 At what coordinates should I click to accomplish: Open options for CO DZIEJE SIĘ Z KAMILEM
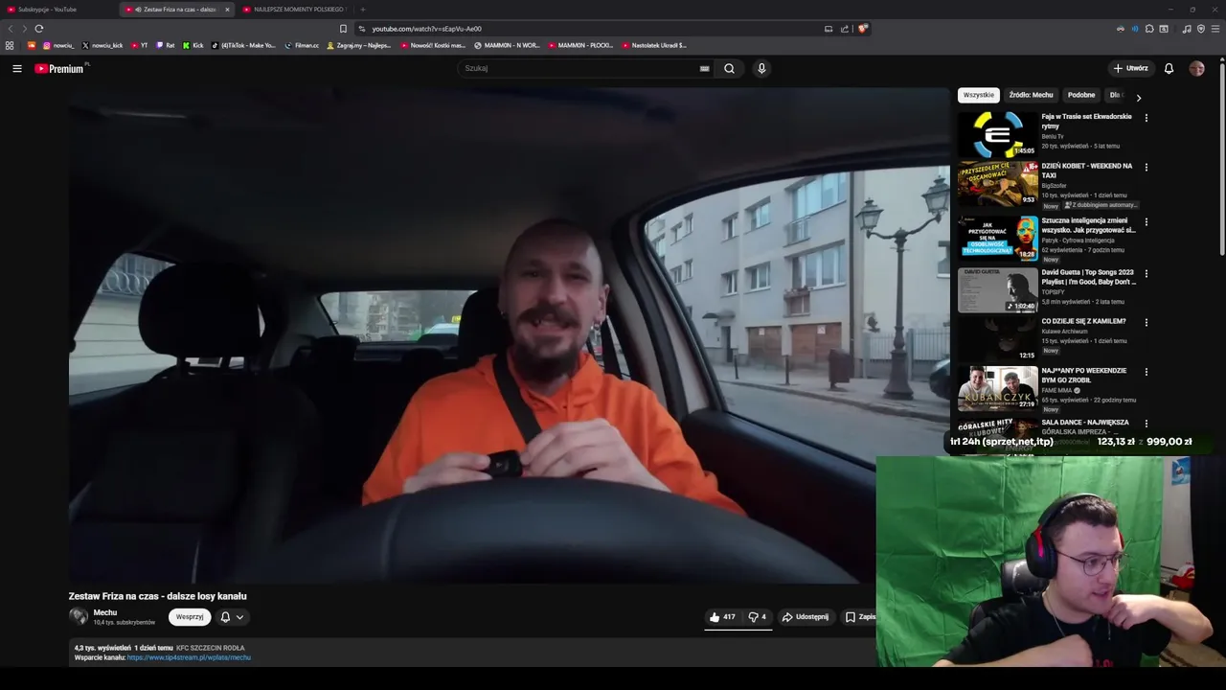point(1147,323)
